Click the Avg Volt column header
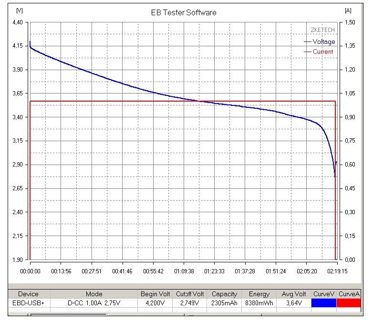373x321 pixels. click(294, 294)
